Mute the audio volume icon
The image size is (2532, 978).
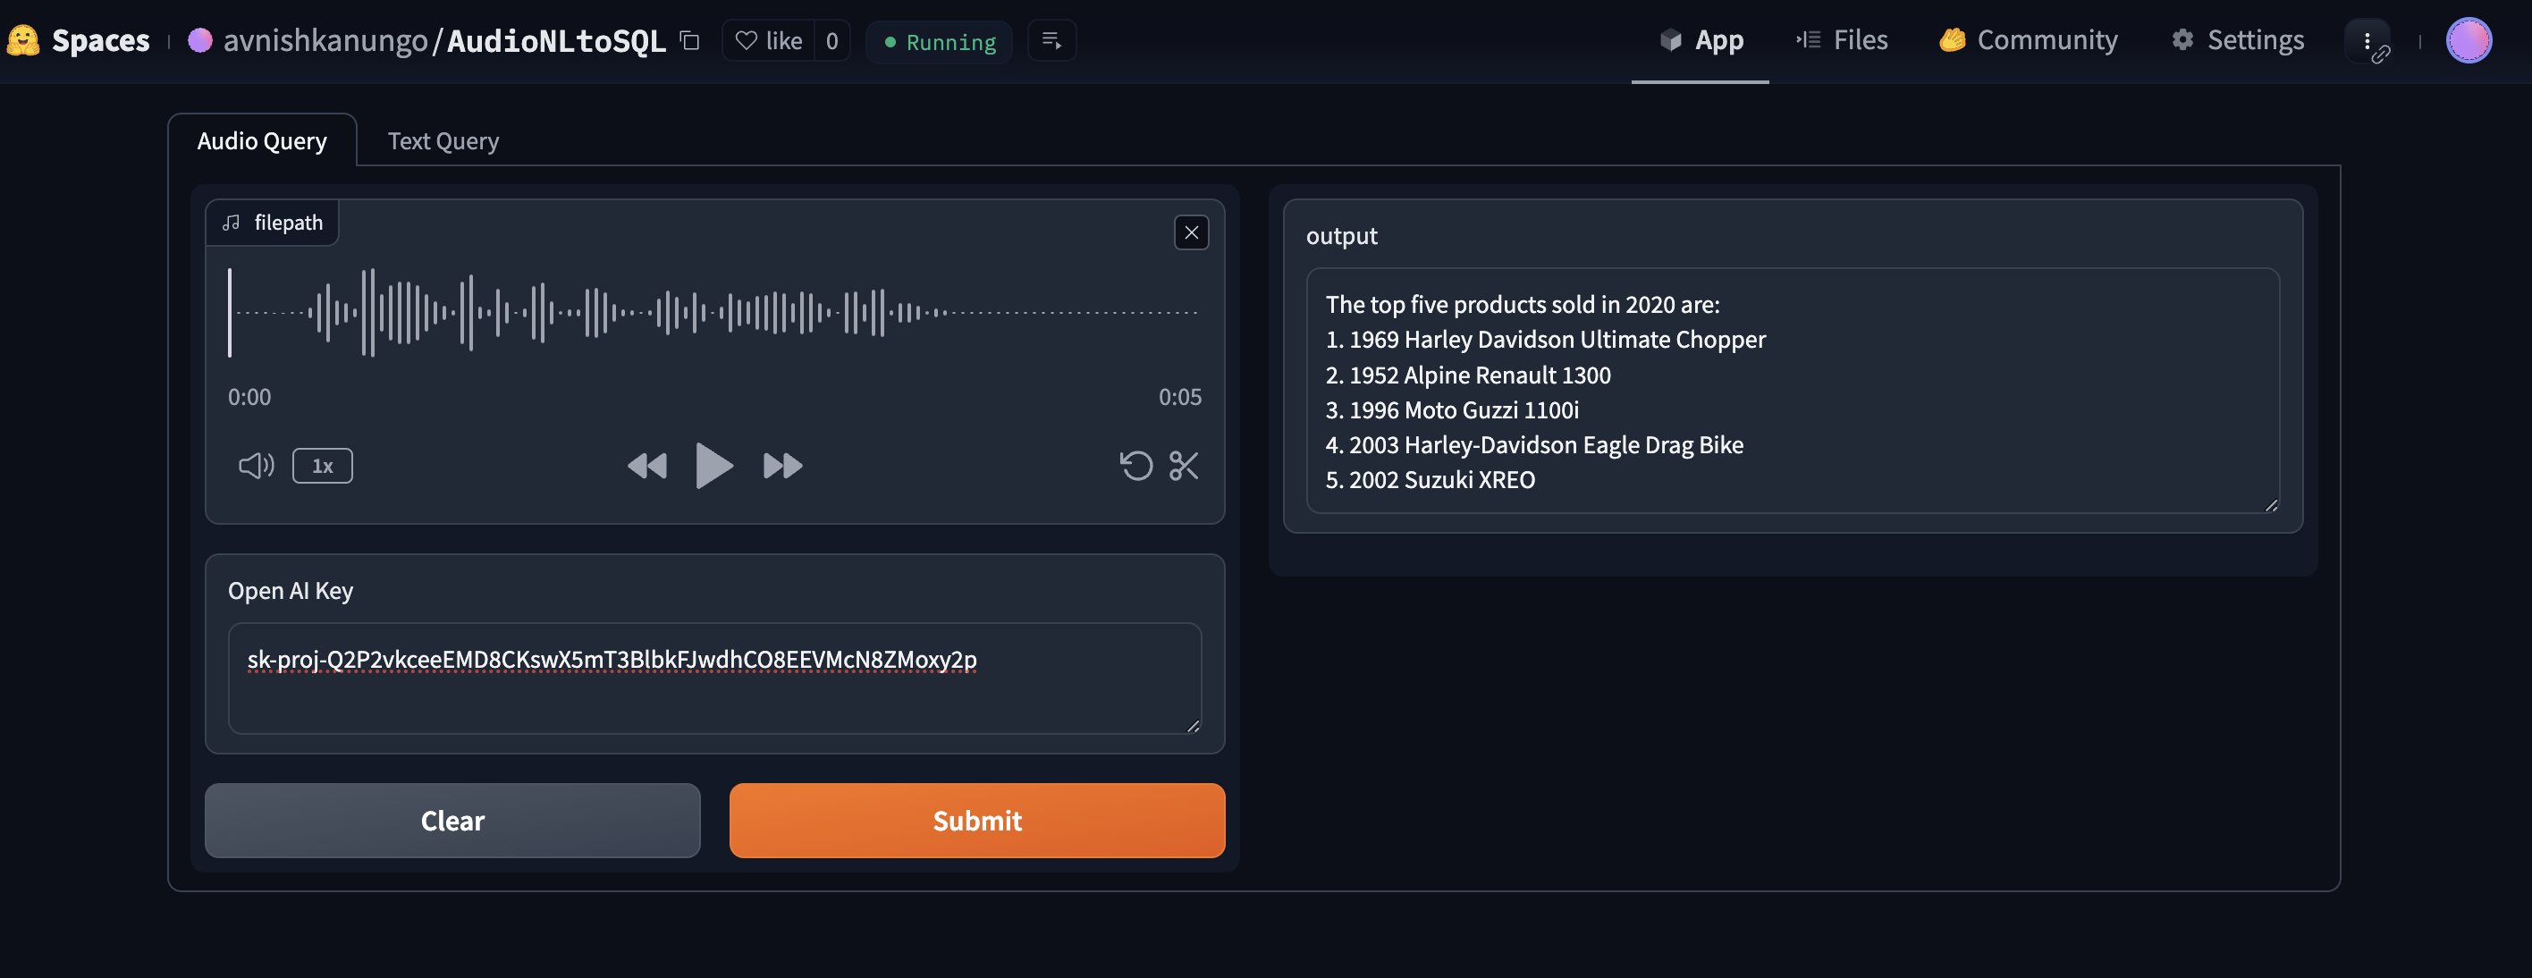click(x=256, y=465)
